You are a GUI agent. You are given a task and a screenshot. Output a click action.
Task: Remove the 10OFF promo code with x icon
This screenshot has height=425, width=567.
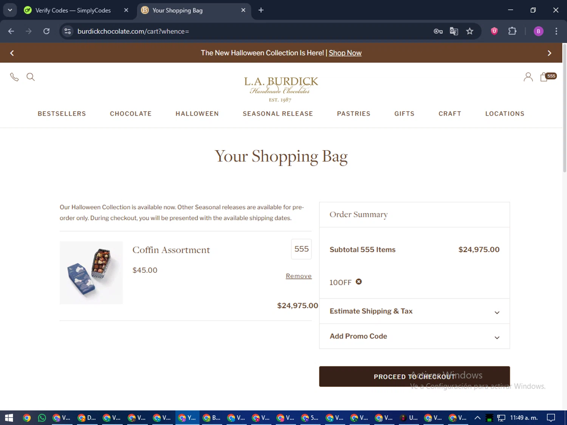(x=359, y=281)
